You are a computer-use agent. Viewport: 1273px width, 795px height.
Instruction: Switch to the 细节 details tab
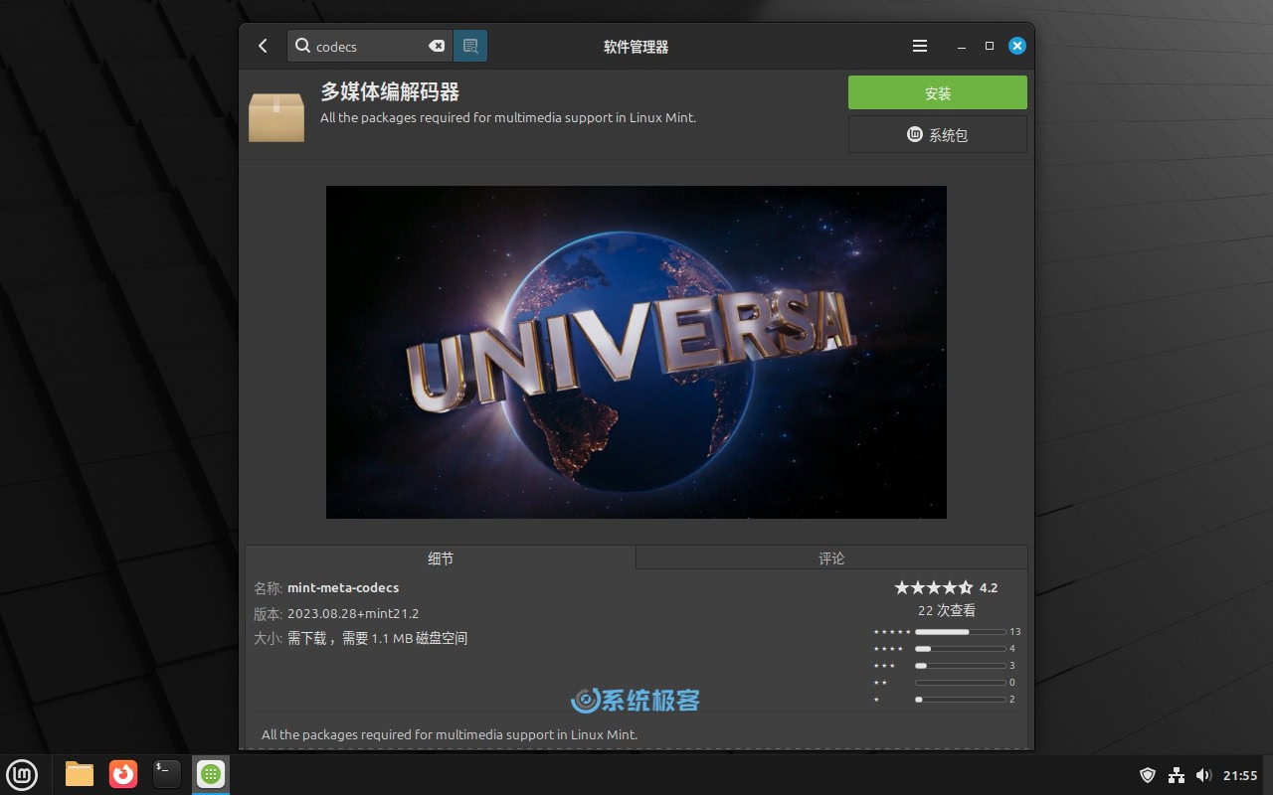click(441, 558)
